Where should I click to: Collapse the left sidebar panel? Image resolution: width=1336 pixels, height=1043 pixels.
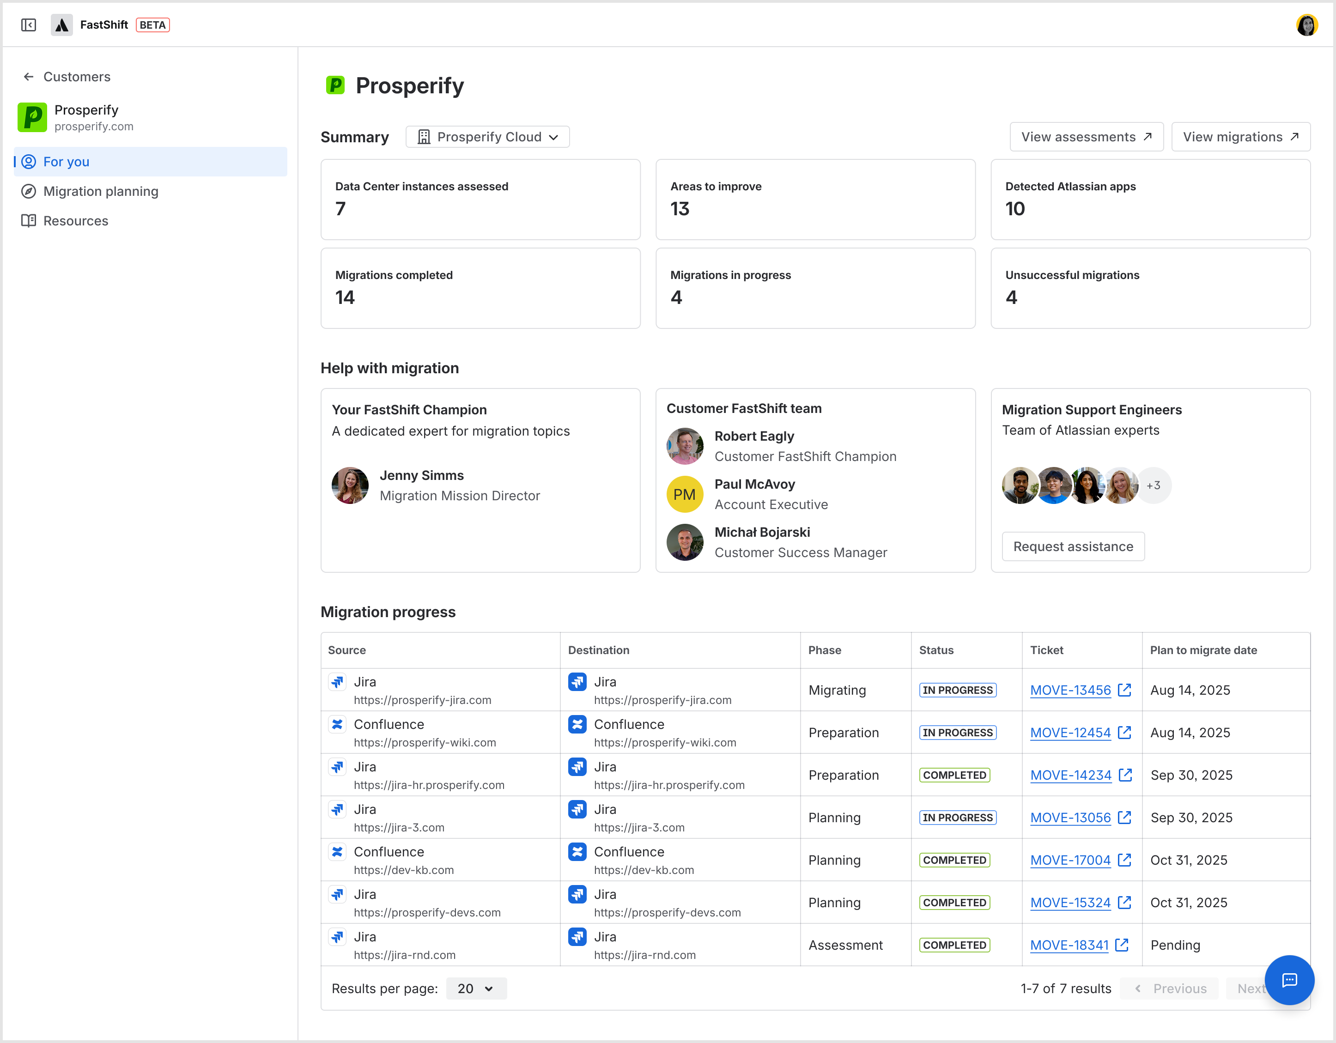pyautogui.click(x=28, y=25)
